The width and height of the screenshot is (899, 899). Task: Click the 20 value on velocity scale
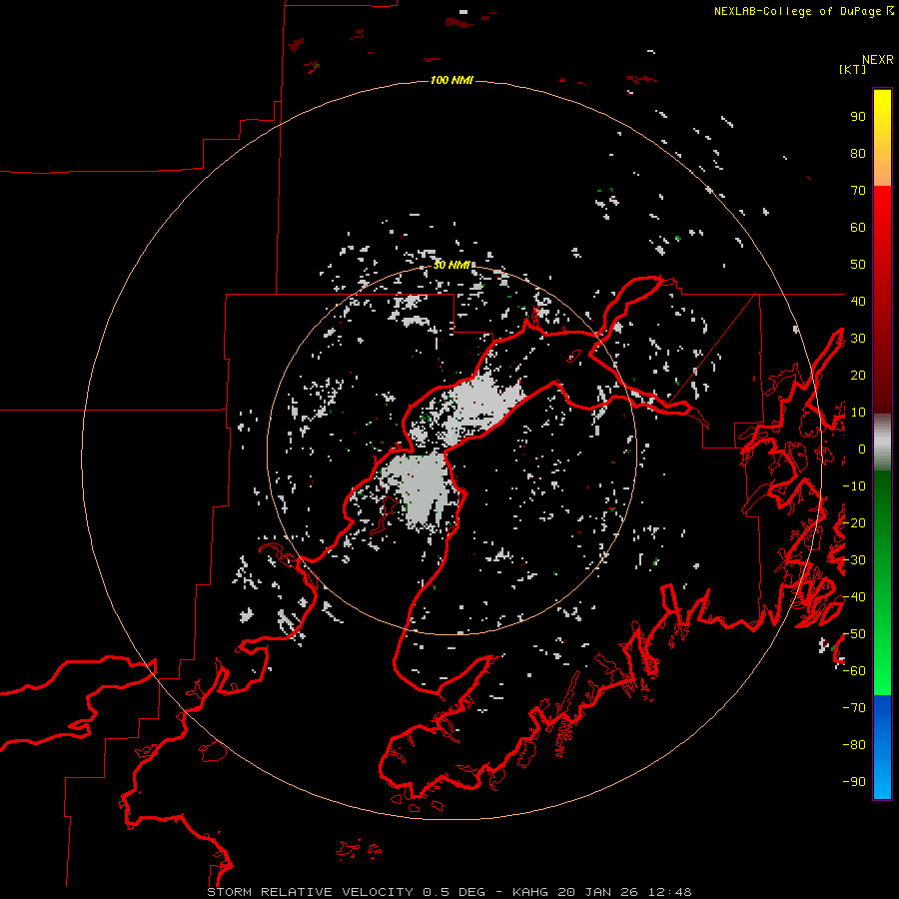[858, 375]
